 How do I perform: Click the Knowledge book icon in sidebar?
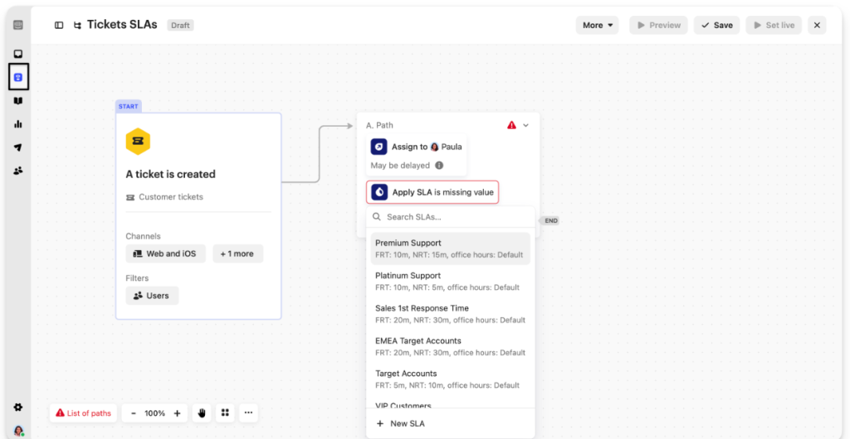[x=18, y=100]
